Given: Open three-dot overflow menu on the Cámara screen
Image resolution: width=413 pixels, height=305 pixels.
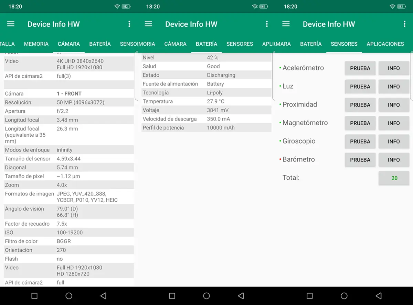Looking at the screenshot, I should (129, 24).
